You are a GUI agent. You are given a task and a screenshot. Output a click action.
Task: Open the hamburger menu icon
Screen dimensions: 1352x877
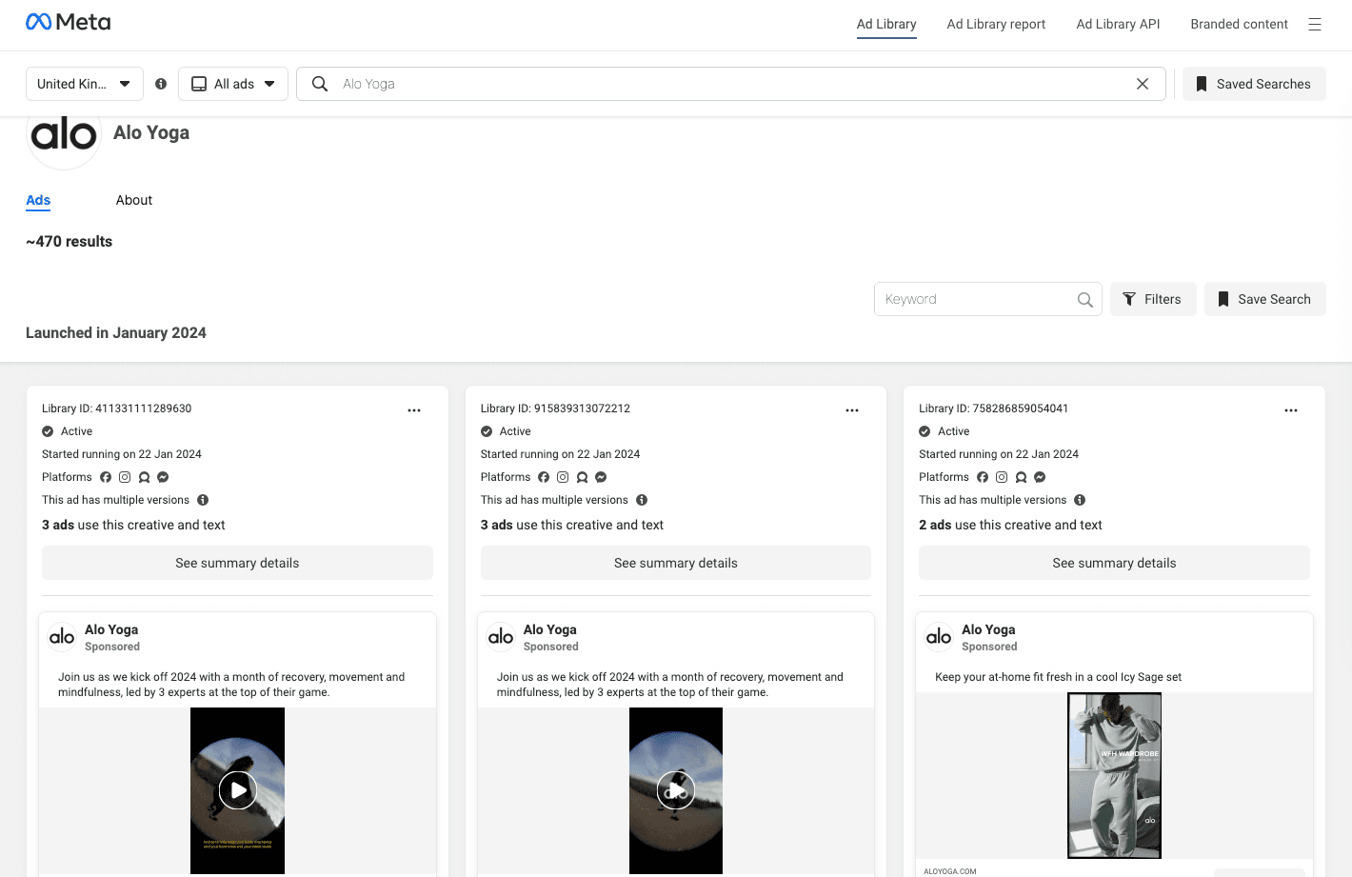coord(1314,25)
